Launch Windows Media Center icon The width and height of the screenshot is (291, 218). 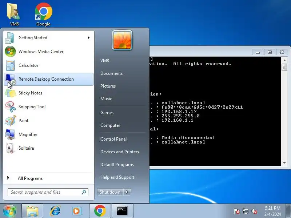pyautogui.click(x=10, y=52)
